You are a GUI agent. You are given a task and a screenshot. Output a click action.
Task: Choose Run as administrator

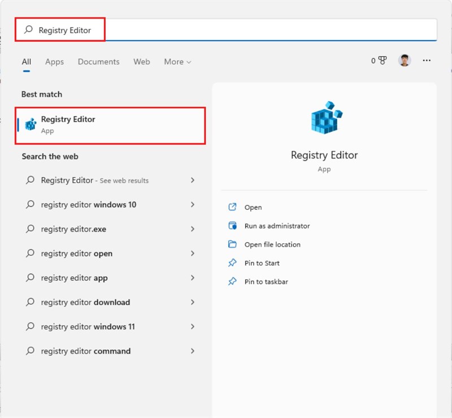[x=277, y=226]
